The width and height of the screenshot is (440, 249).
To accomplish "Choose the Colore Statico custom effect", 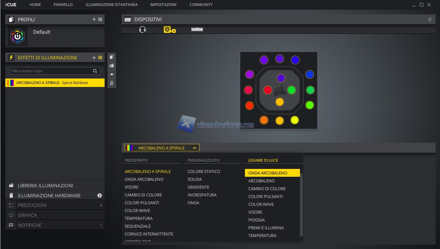I will (204, 171).
